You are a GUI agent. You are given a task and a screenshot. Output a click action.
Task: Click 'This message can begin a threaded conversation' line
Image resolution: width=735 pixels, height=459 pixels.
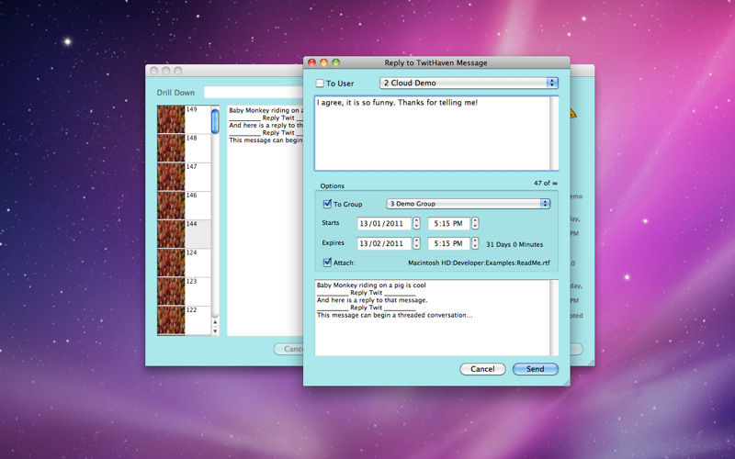(395, 315)
